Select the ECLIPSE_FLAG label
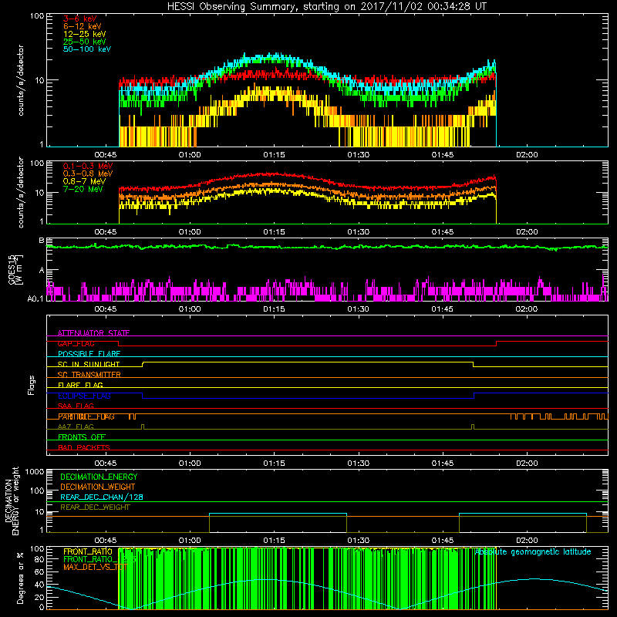 [x=84, y=396]
